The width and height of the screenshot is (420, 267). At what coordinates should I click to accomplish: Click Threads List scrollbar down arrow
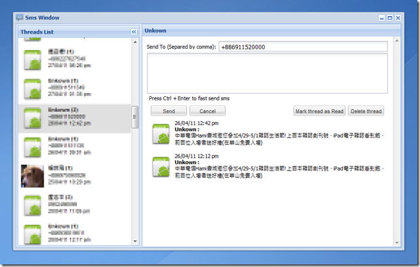coord(135,241)
